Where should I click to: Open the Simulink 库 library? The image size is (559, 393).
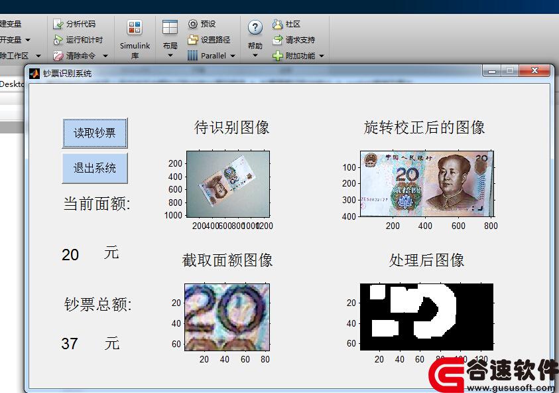[x=135, y=39]
